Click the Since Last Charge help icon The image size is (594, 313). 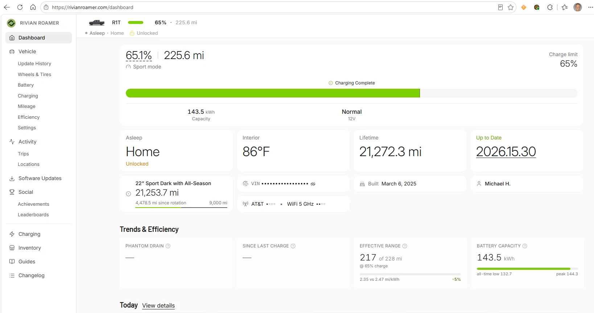pos(293,246)
